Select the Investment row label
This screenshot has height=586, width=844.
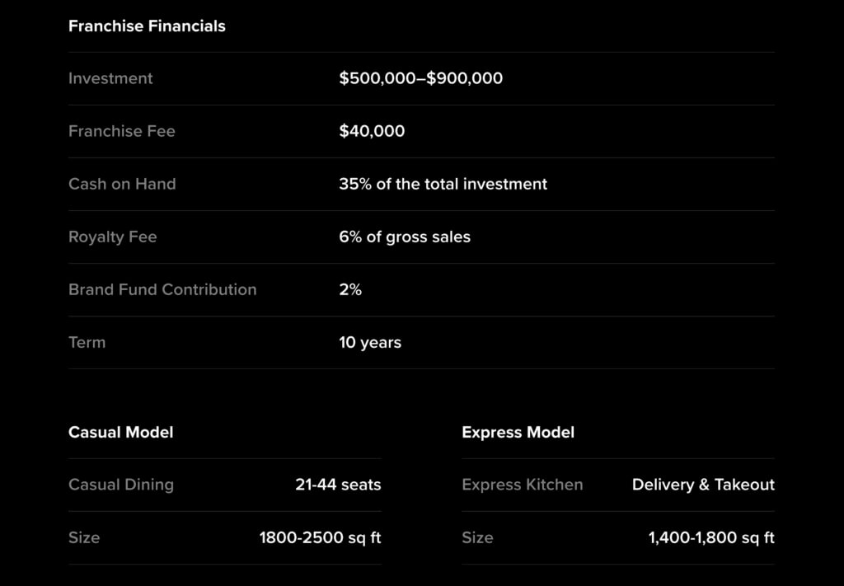pos(110,78)
